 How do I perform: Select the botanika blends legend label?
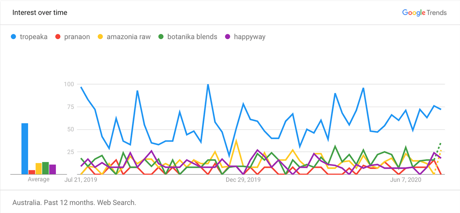(x=193, y=37)
